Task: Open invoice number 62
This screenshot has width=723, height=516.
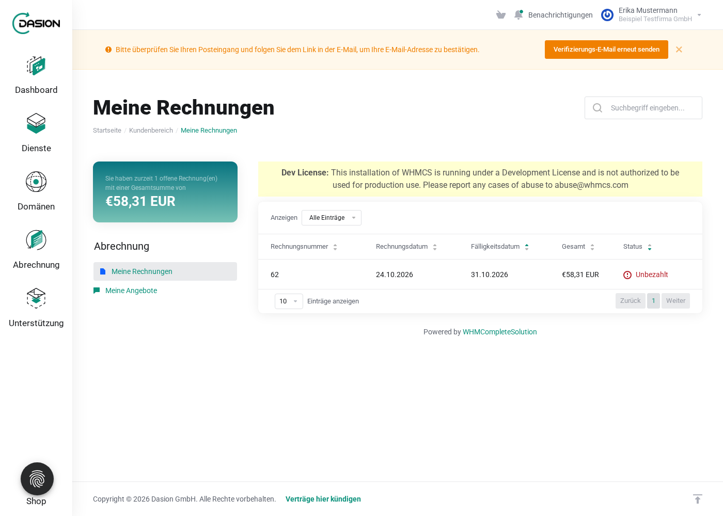Action: pos(275,275)
